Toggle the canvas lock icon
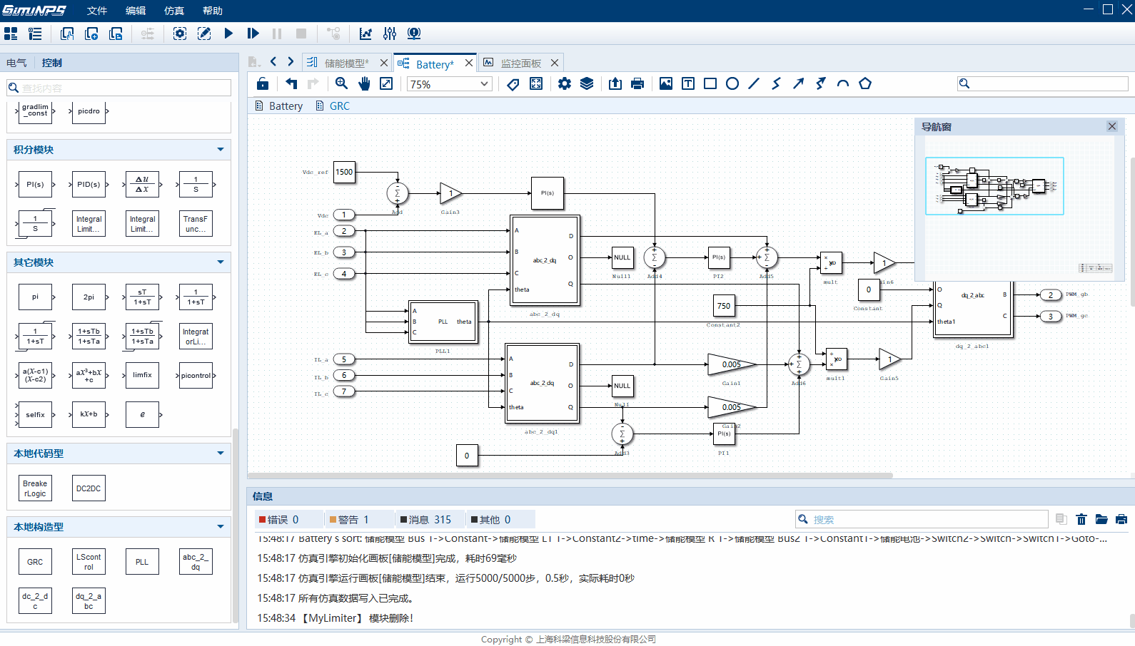 pyautogui.click(x=263, y=83)
